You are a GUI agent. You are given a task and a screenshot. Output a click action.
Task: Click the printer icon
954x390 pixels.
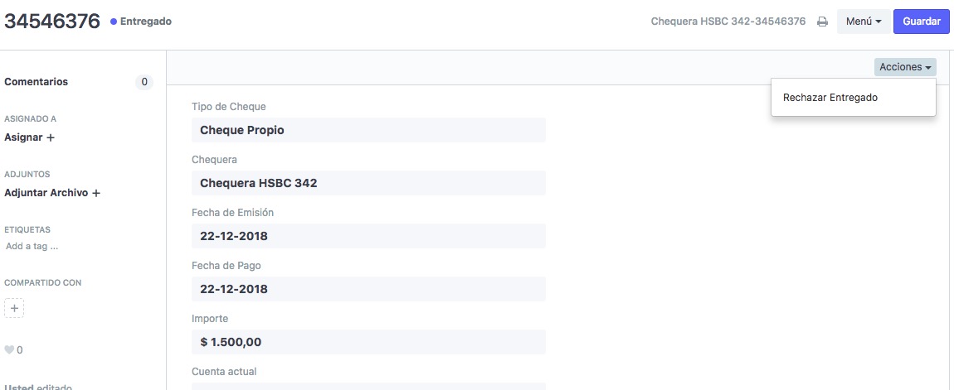point(822,22)
